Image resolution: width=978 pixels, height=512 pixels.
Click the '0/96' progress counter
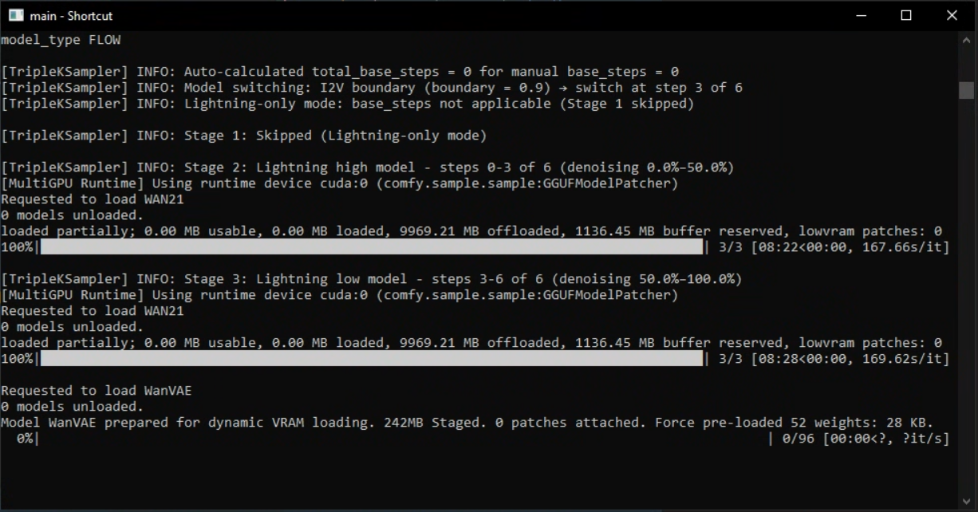click(x=799, y=439)
